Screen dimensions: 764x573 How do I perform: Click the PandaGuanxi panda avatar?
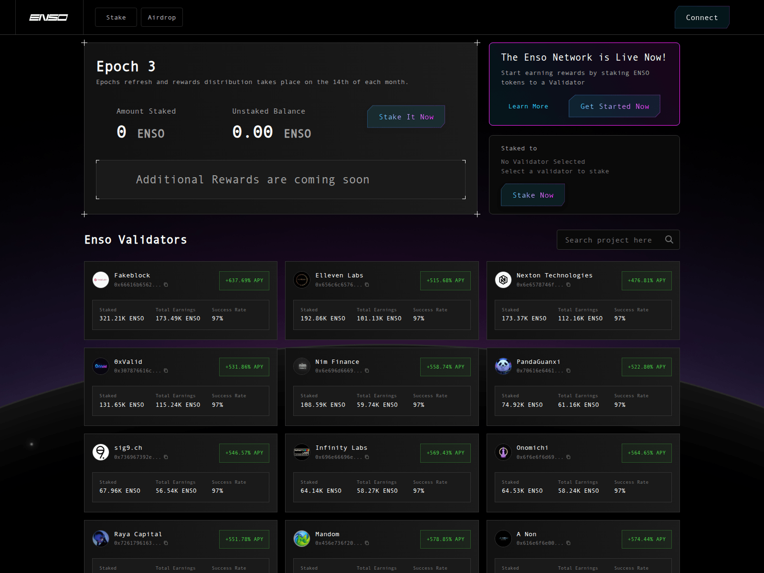tap(503, 366)
